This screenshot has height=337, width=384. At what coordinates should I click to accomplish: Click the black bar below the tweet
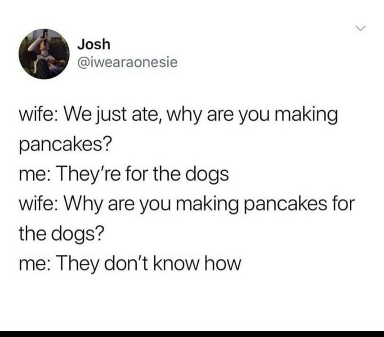pos(192,334)
